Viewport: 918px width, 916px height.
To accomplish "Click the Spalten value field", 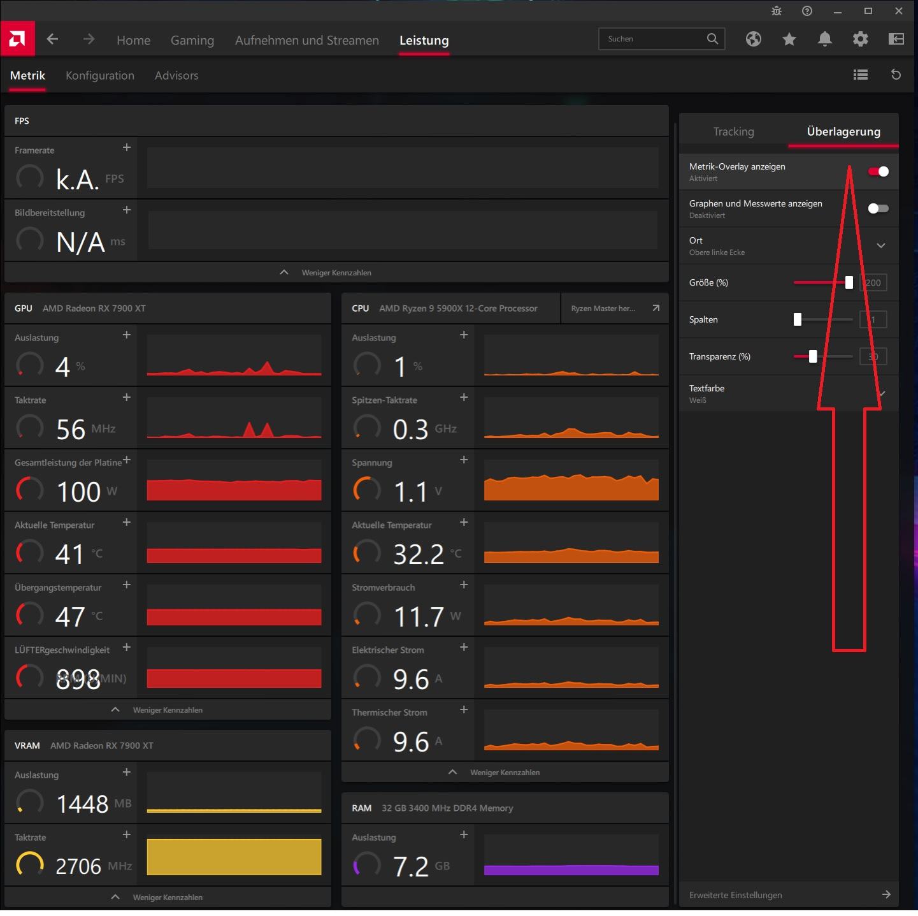I will pyautogui.click(x=873, y=319).
